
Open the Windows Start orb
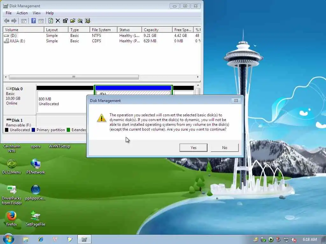[x=8, y=239]
